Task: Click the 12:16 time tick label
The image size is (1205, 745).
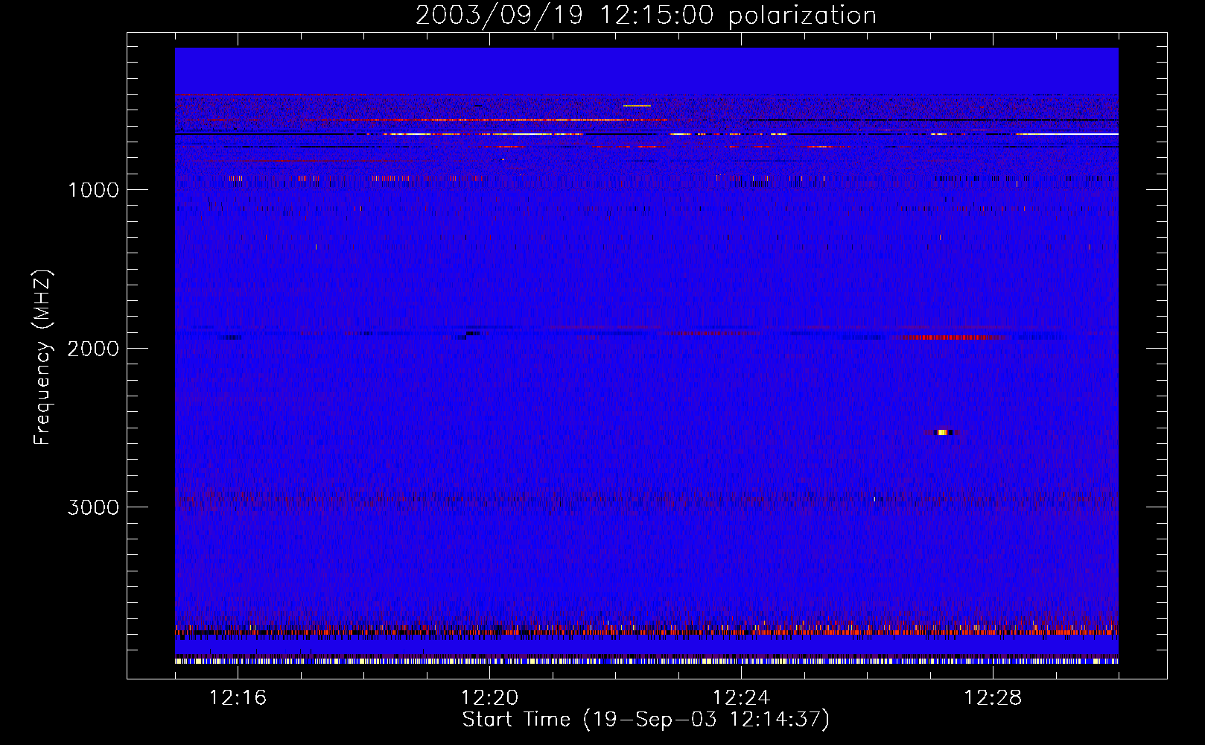Action: point(238,698)
